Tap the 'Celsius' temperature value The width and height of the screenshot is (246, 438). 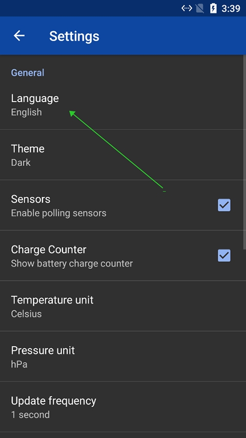[x=26, y=314]
